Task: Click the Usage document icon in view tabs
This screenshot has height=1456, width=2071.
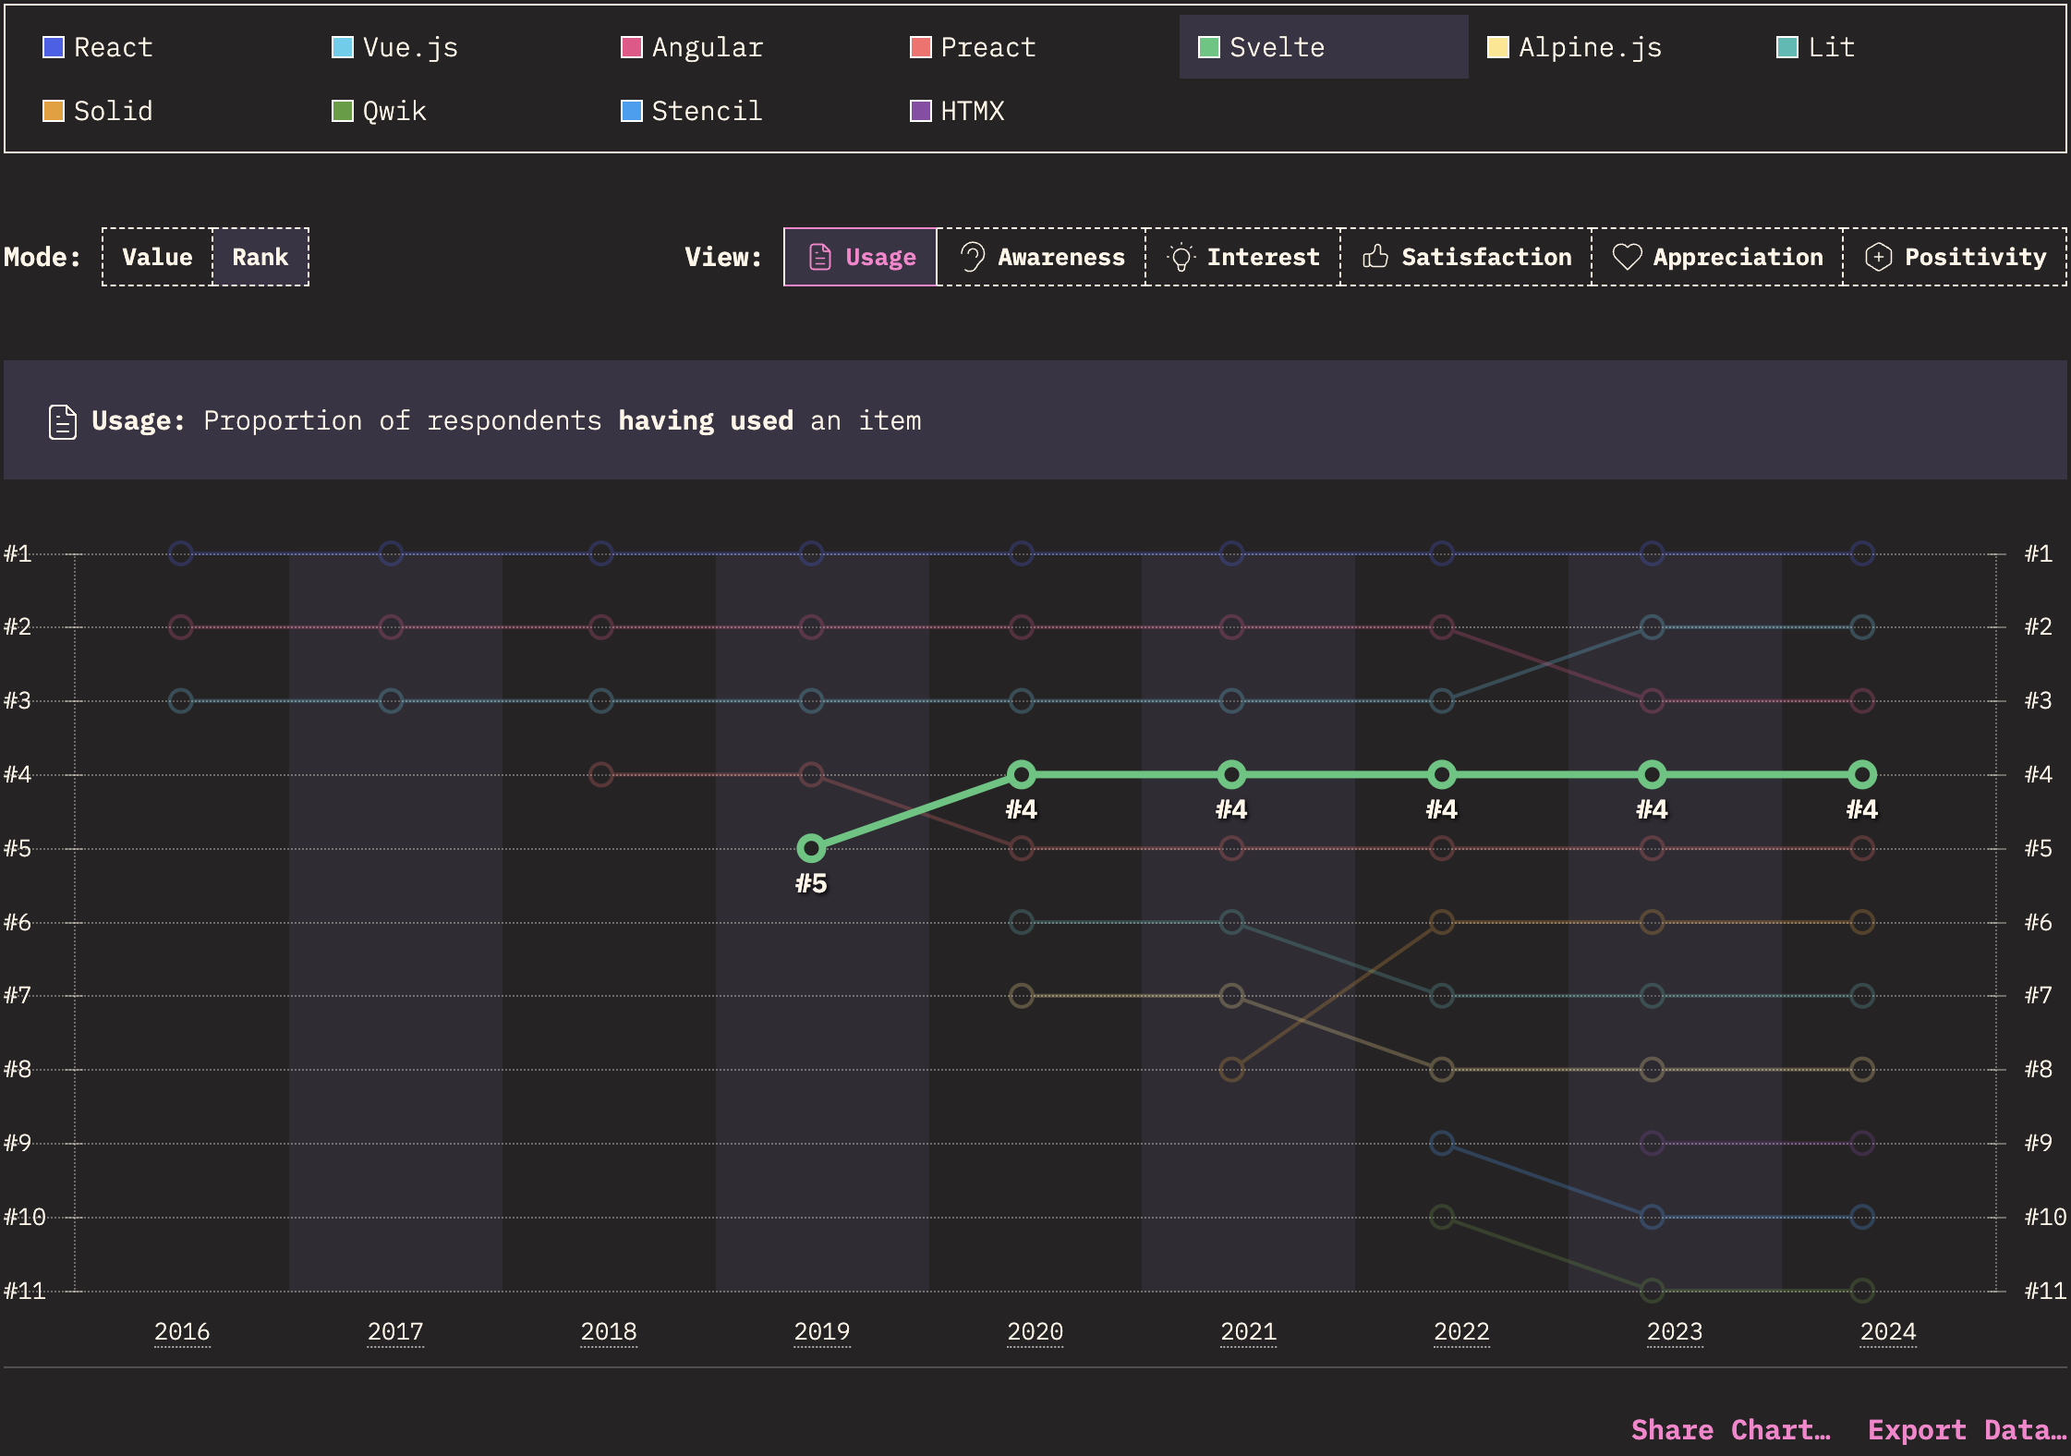Action: coord(820,257)
